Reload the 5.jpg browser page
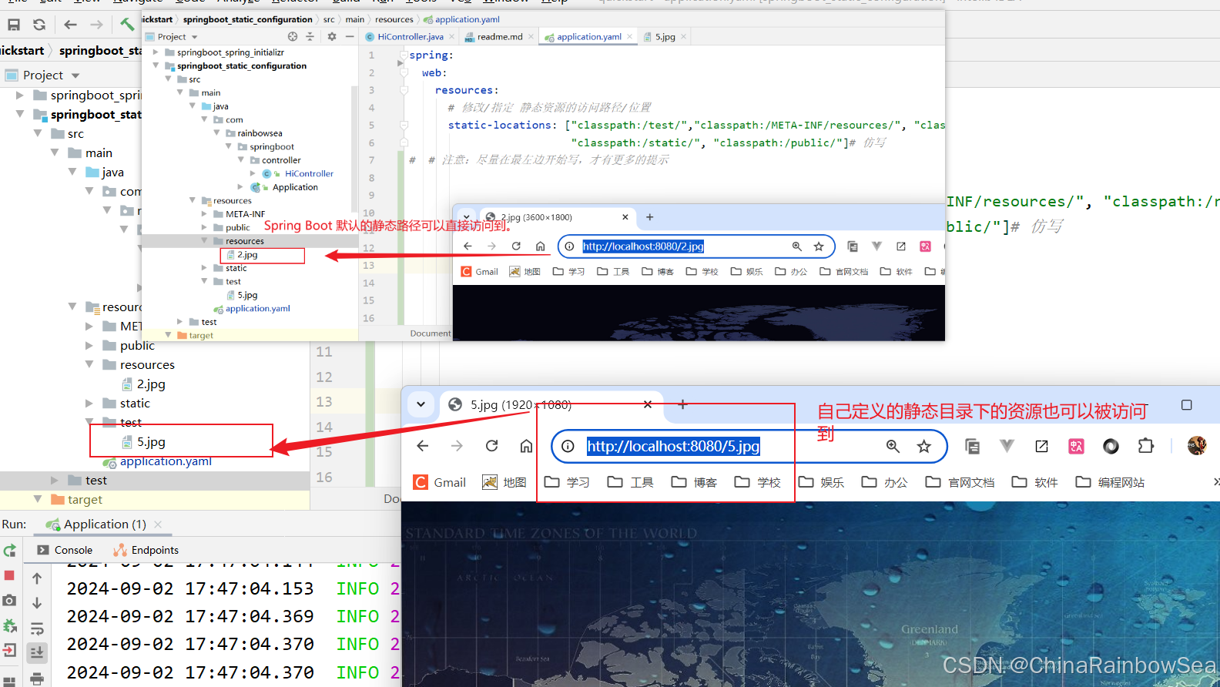This screenshot has width=1220, height=687. 491,446
